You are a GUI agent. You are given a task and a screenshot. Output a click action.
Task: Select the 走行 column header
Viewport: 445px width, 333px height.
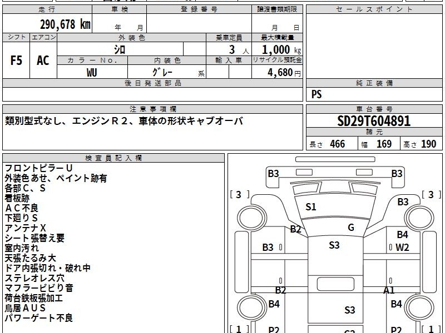tap(47, 9)
